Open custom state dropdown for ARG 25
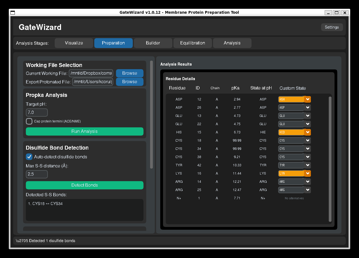This screenshot has width=359, height=258. click(294, 190)
